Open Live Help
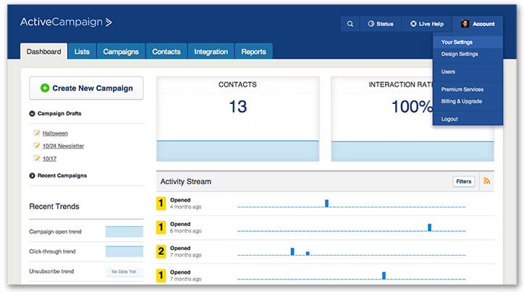The width and height of the screenshot is (524, 294). 427,24
